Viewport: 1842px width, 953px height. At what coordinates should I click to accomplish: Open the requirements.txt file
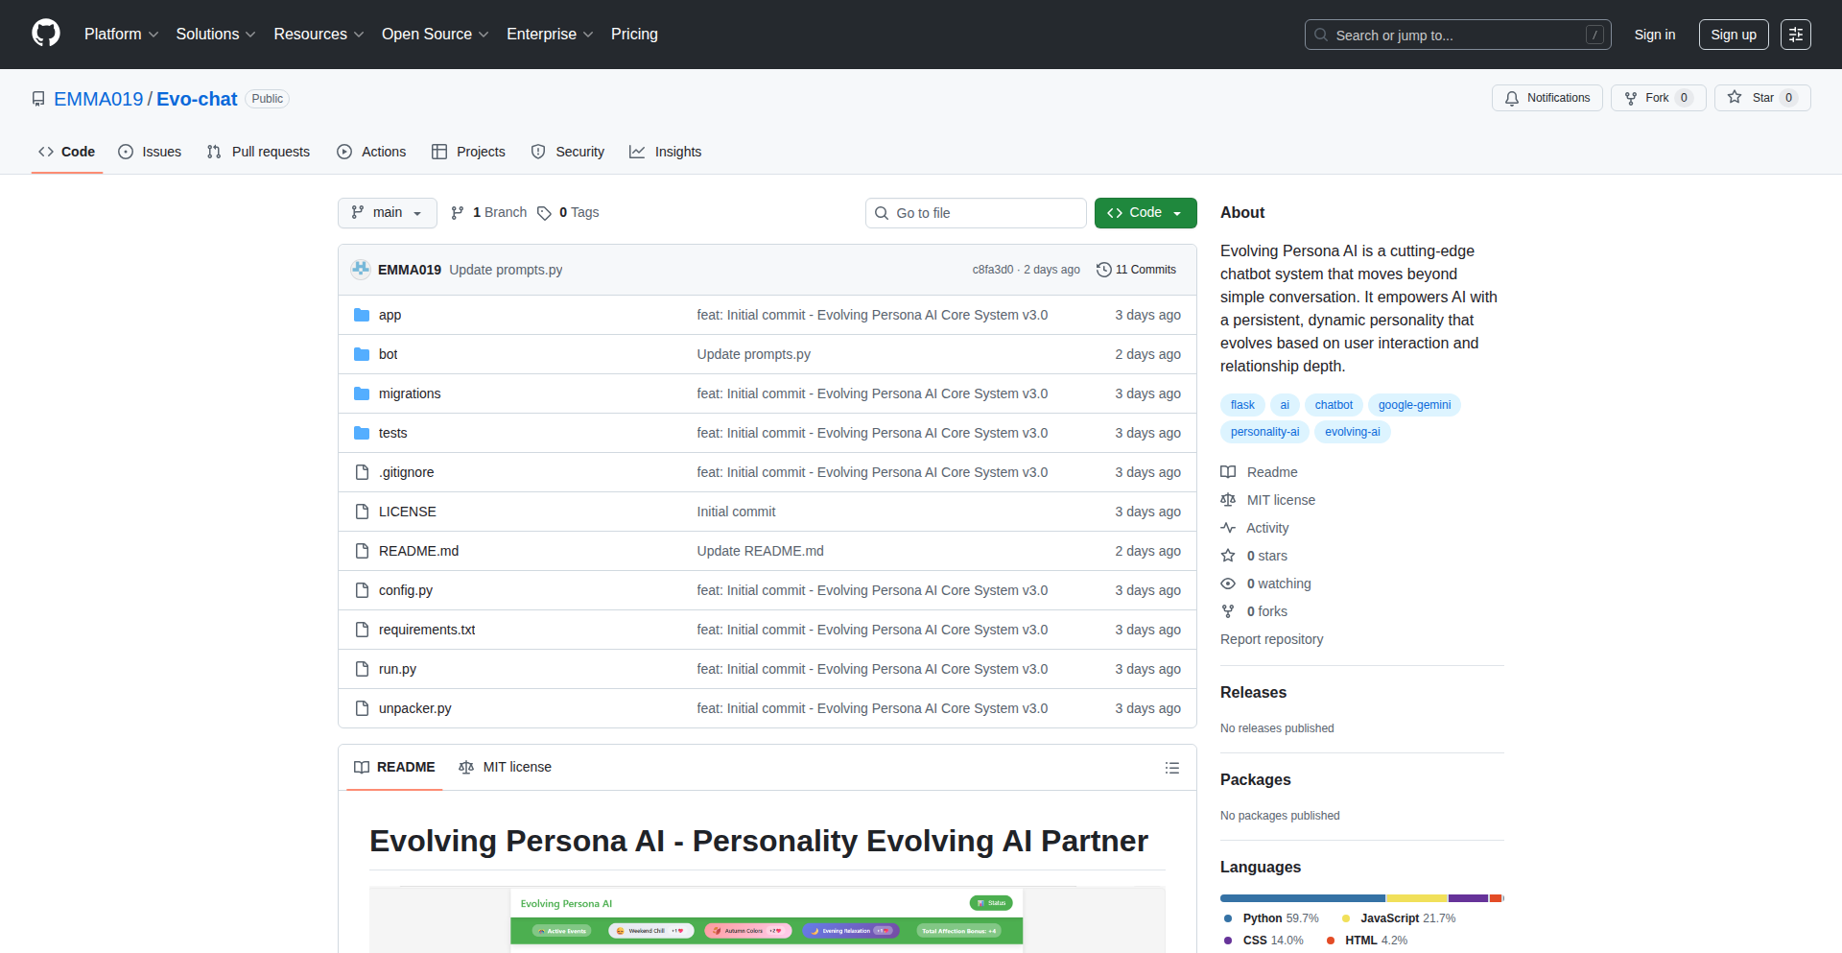(427, 629)
